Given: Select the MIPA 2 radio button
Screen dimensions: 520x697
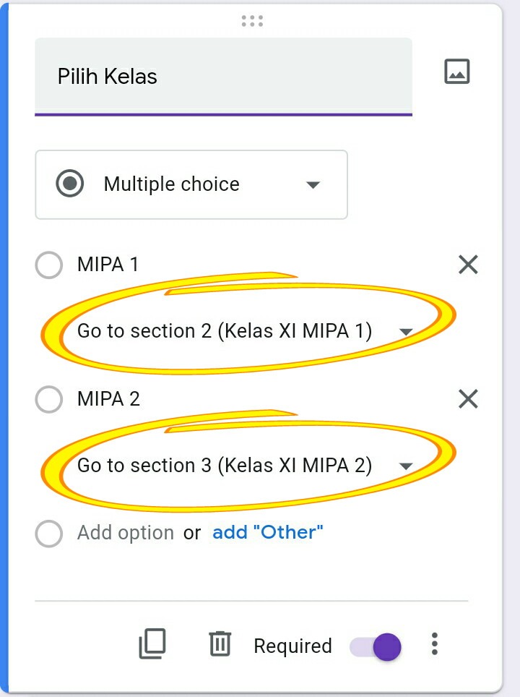Looking at the screenshot, I should (x=49, y=398).
